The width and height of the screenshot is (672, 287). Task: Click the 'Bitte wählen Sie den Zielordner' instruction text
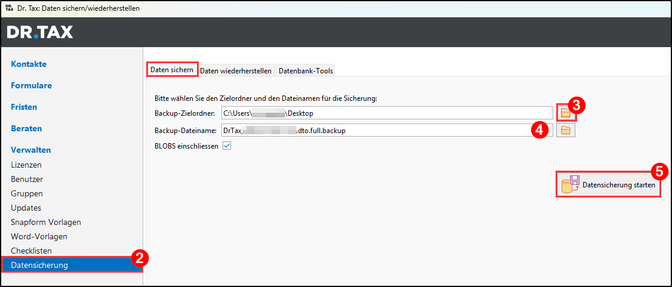coord(266,98)
